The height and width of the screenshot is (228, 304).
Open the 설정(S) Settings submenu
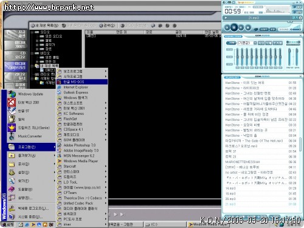click(31, 173)
